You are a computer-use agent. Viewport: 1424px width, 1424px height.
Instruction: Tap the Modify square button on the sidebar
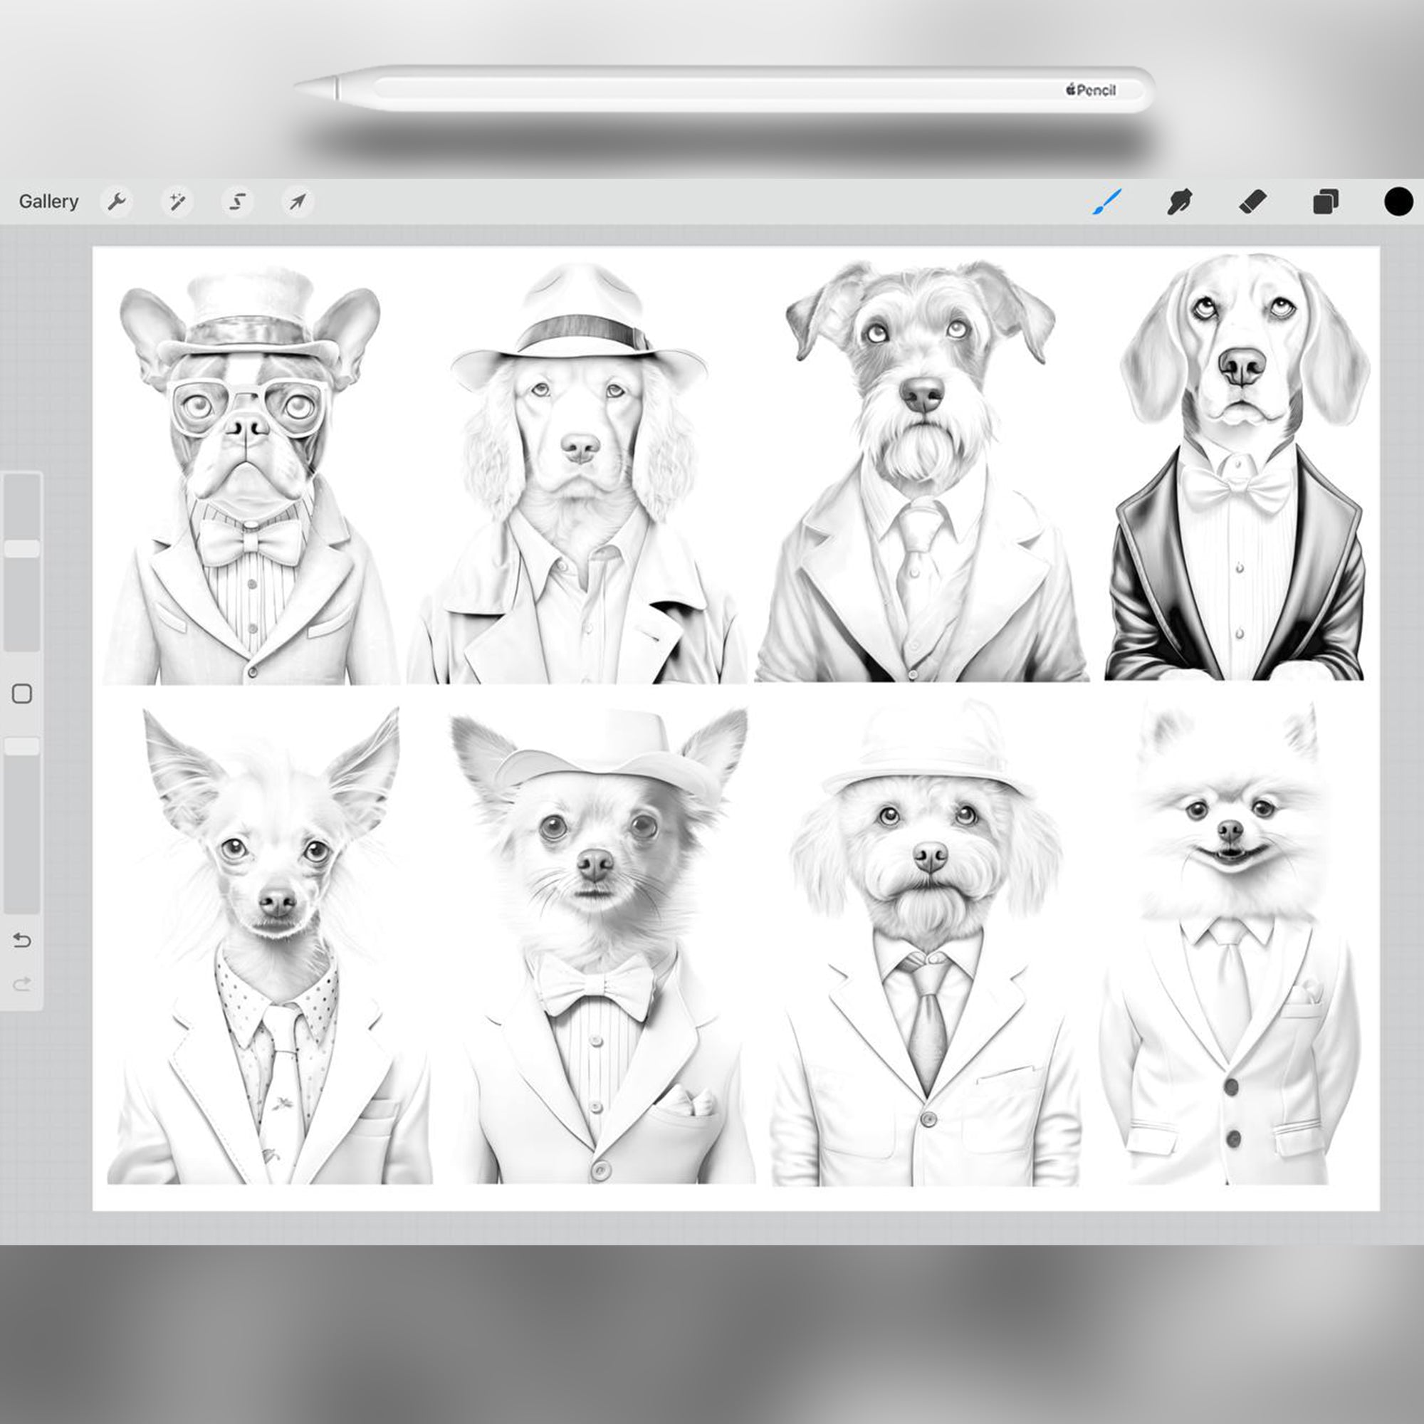point(22,695)
